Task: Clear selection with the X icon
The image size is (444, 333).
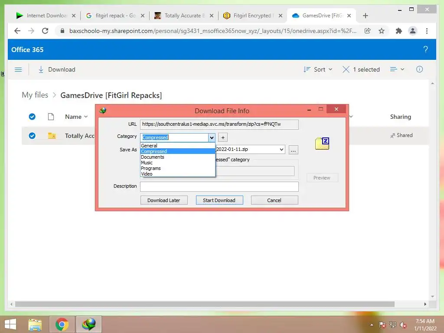Action: (346, 69)
